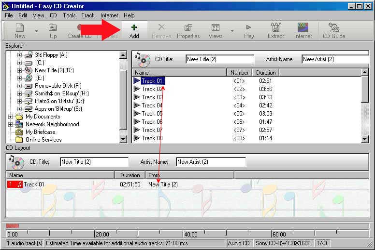375x250 pixels.
Task: Expand Removable Disk (F:) node
Action: (20, 86)
